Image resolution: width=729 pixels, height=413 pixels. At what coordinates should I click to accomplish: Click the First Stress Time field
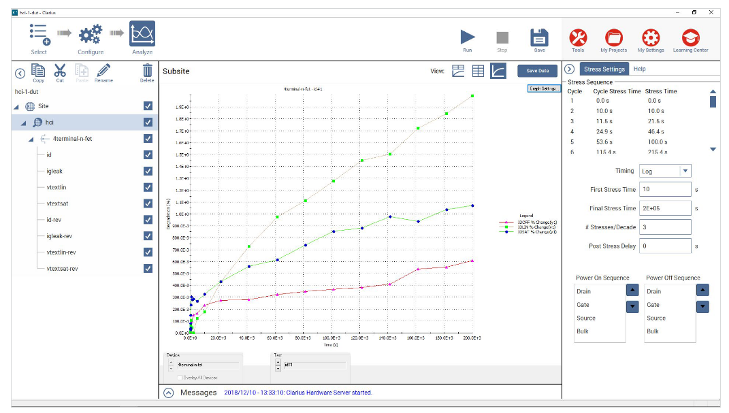point(665,190)
